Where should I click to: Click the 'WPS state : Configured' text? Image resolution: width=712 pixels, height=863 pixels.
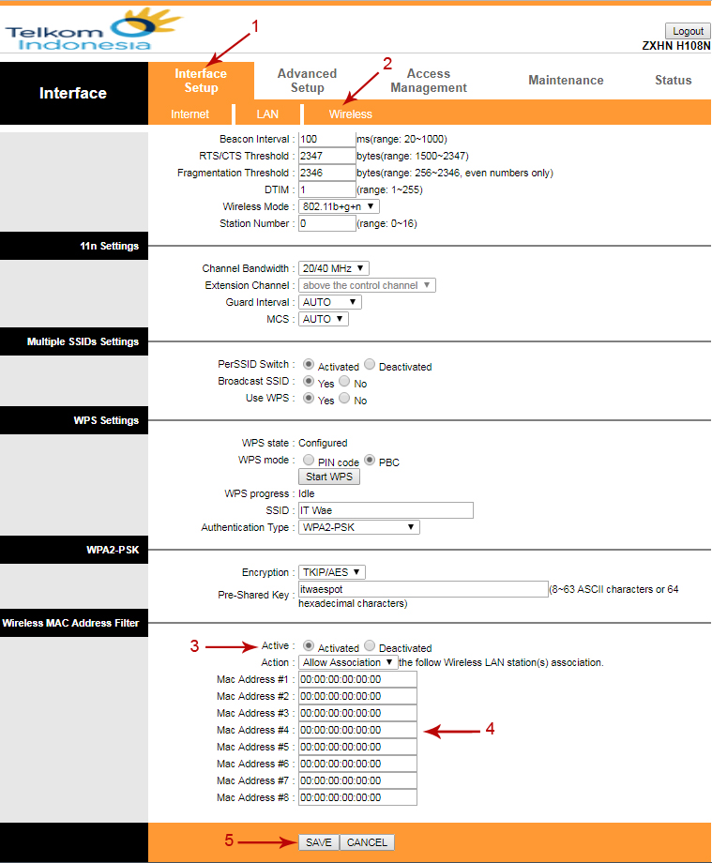(x=295, y=443)
